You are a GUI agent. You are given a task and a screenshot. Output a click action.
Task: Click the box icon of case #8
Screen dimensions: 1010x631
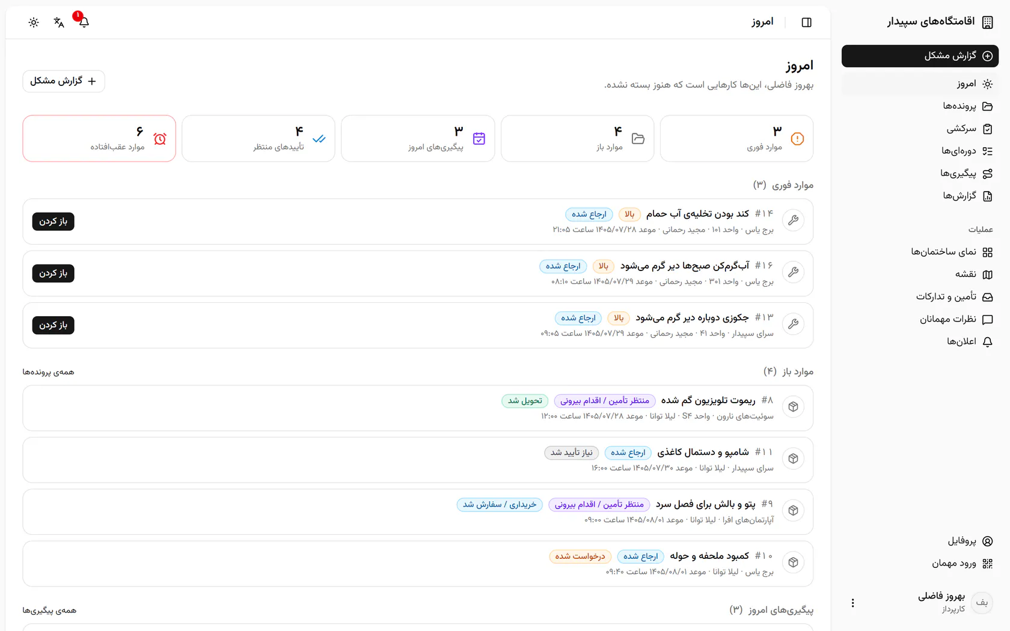794,407
